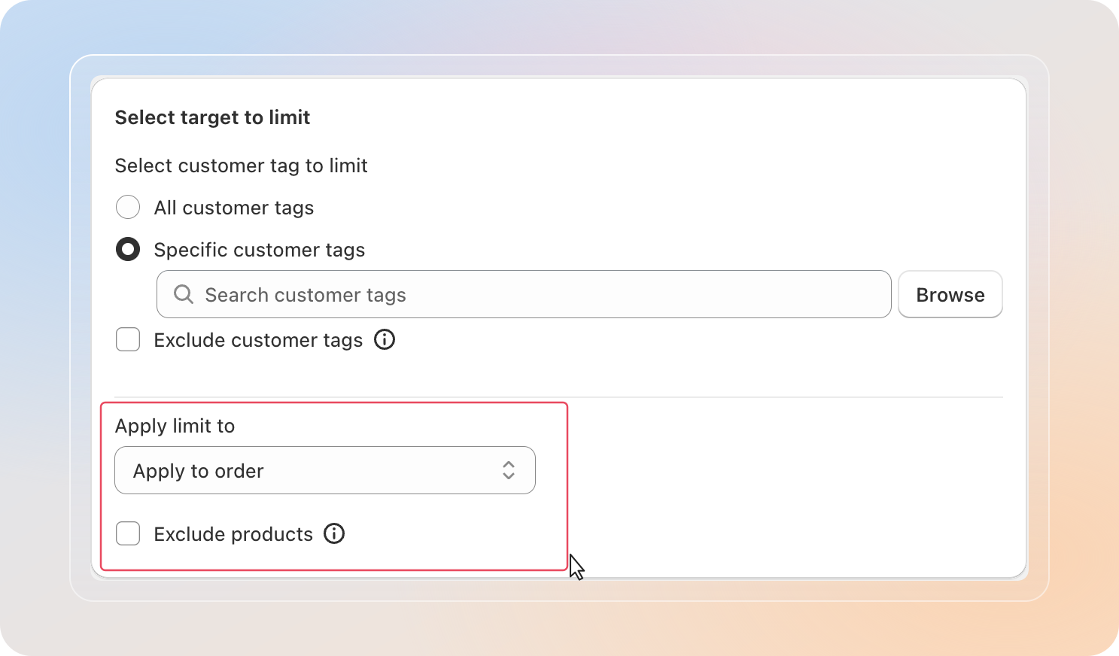Click the info icon beside Exclude customer tags
1119x656 pixels.
pyautogui.click(x=385, y=340)
